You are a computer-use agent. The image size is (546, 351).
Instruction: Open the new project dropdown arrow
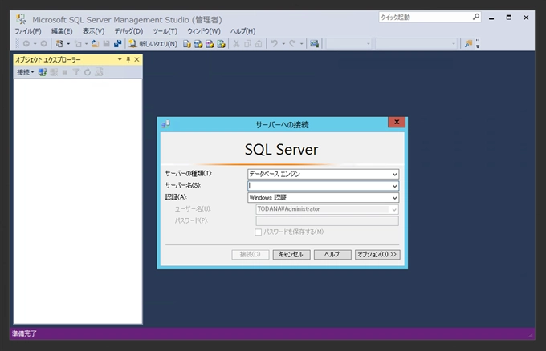pos(68,44)
